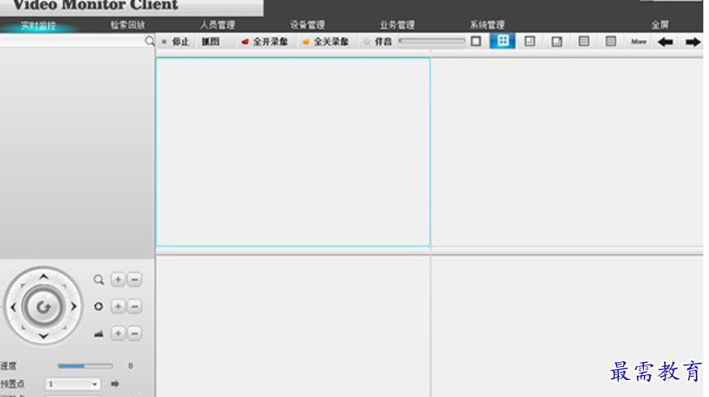Zoom in with plus beside magnifier
This screenshot has height=397, width=709.
point(118,279)
